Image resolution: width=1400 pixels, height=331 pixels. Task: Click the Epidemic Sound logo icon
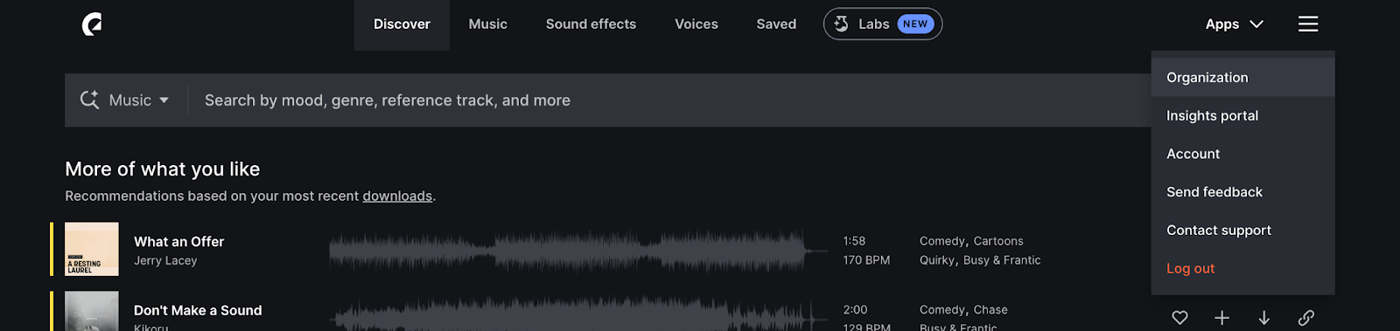(92, 24)
